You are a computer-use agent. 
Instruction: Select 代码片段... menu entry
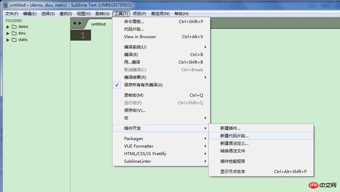pyautogui.click(x=161, y=29)
